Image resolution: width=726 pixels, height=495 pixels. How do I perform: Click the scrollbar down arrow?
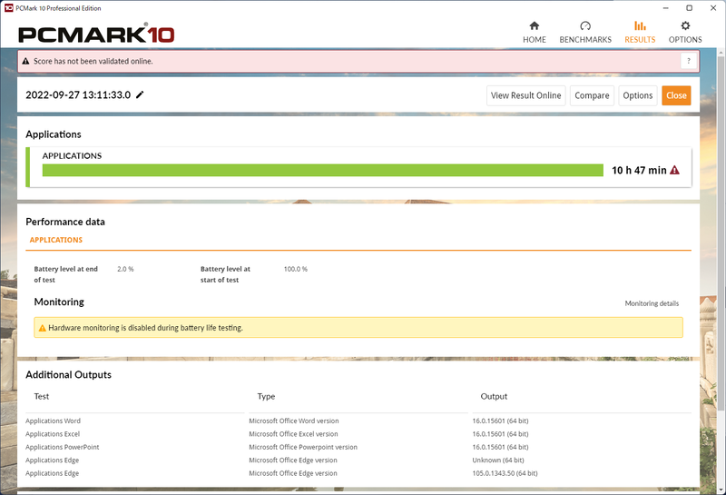click(721, 490)
